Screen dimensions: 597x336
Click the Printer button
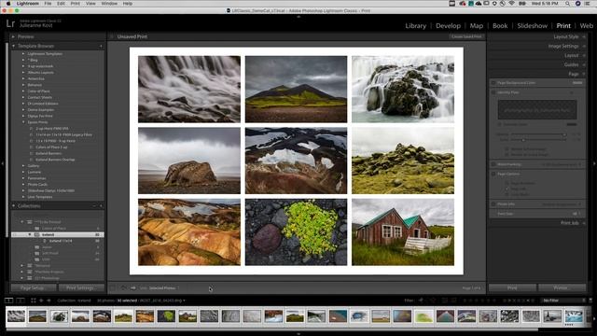pyautogui.click(x=562, y=288)
